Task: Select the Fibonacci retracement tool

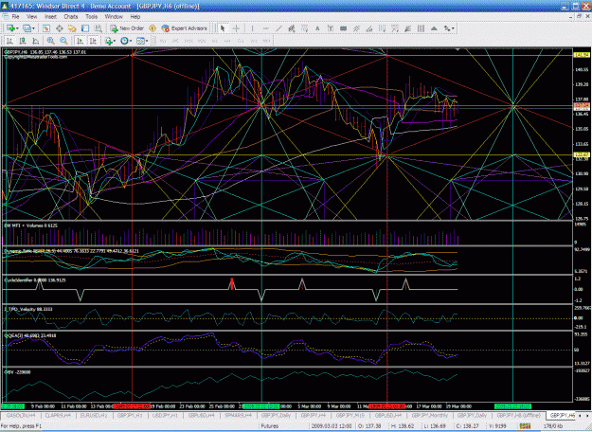Action: (x=304, y=28)
